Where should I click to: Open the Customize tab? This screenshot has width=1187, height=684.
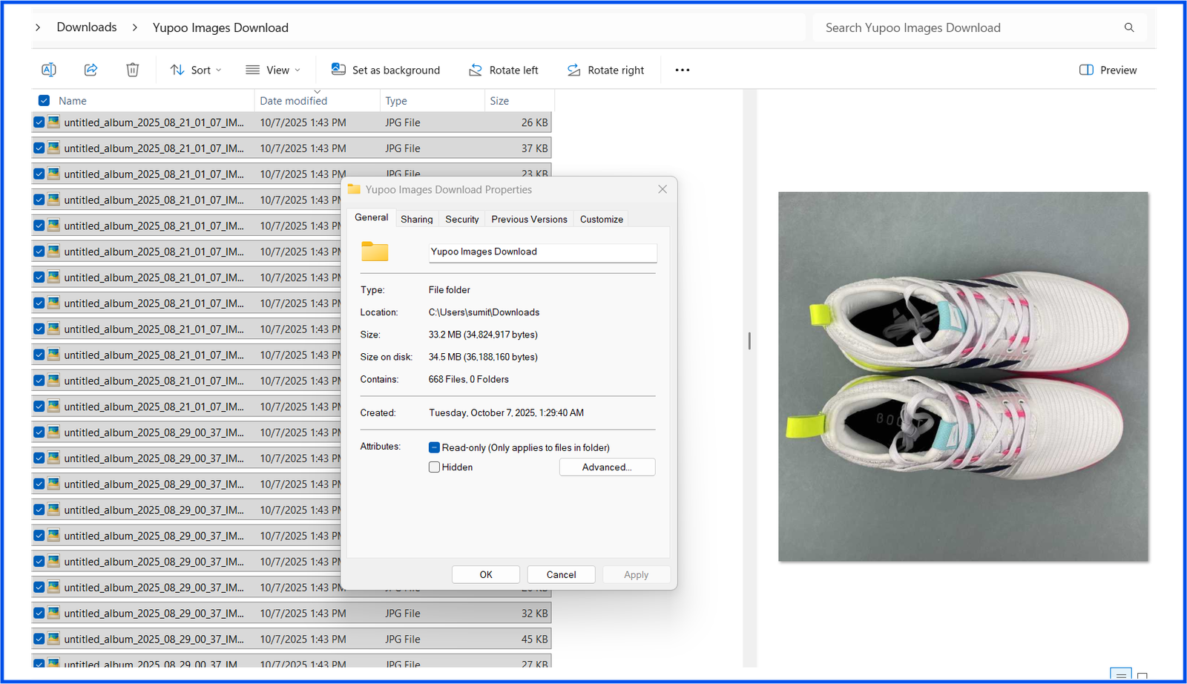tap(601, 219)
